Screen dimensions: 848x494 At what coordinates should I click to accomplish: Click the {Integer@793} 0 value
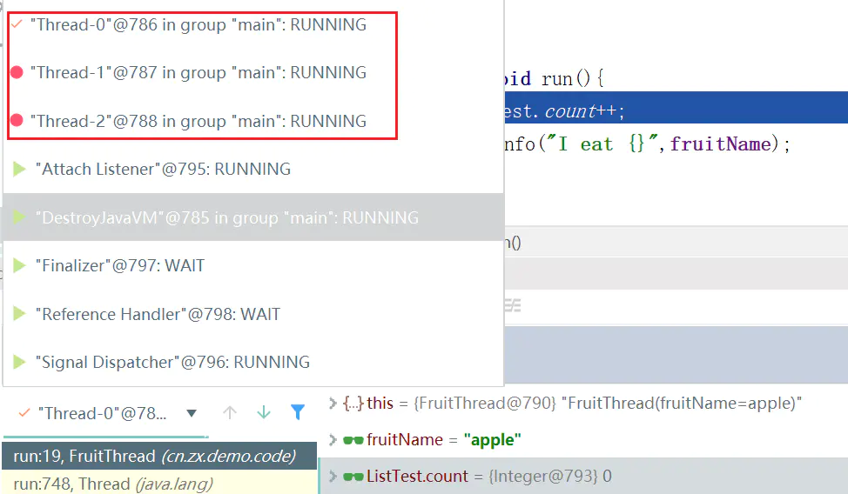(550, 476)
